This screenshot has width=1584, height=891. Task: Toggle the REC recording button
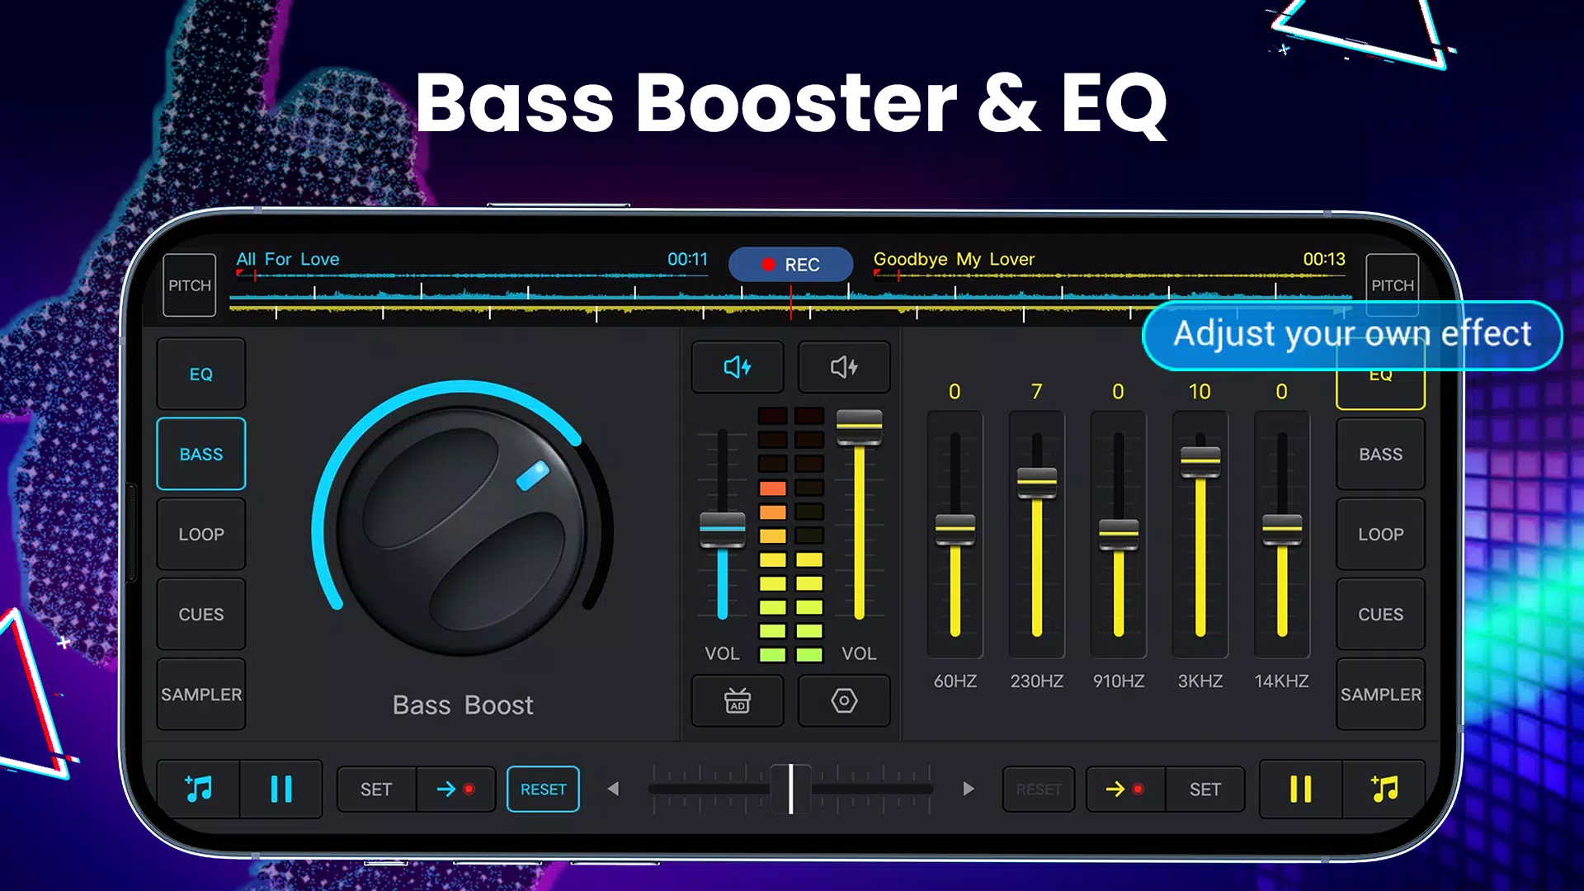791,263
